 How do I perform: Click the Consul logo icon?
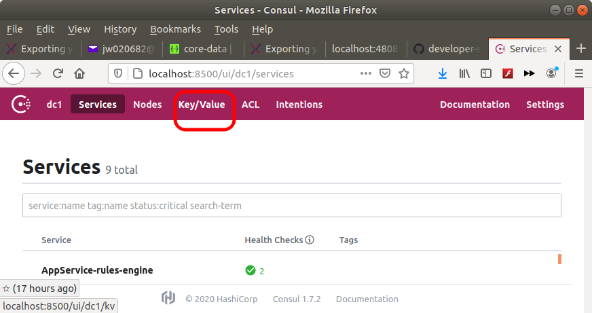[21, 105]
